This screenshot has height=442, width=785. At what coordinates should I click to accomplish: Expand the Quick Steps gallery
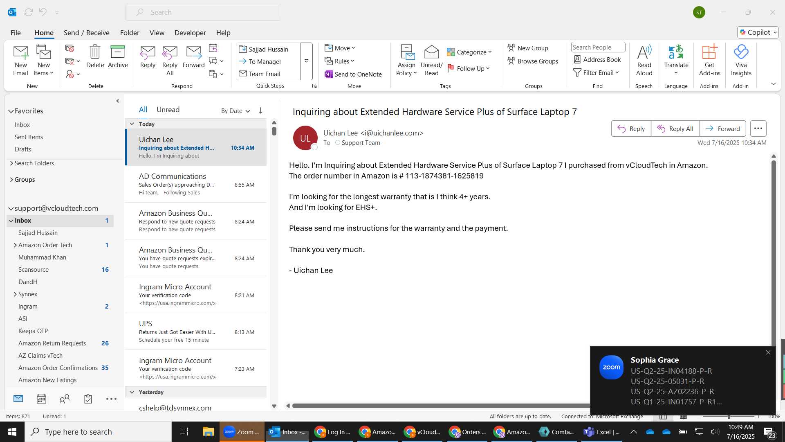(x=306, y=61)
